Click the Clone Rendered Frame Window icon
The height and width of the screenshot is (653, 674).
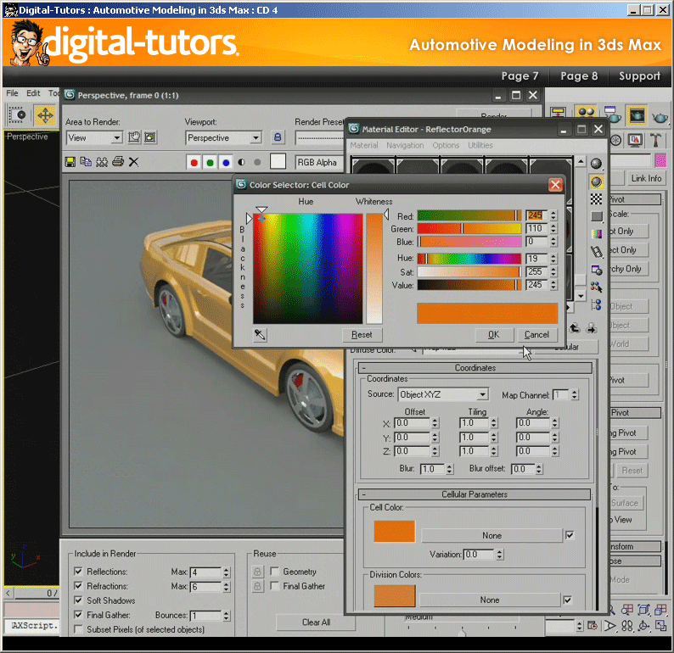click(102, 162)
